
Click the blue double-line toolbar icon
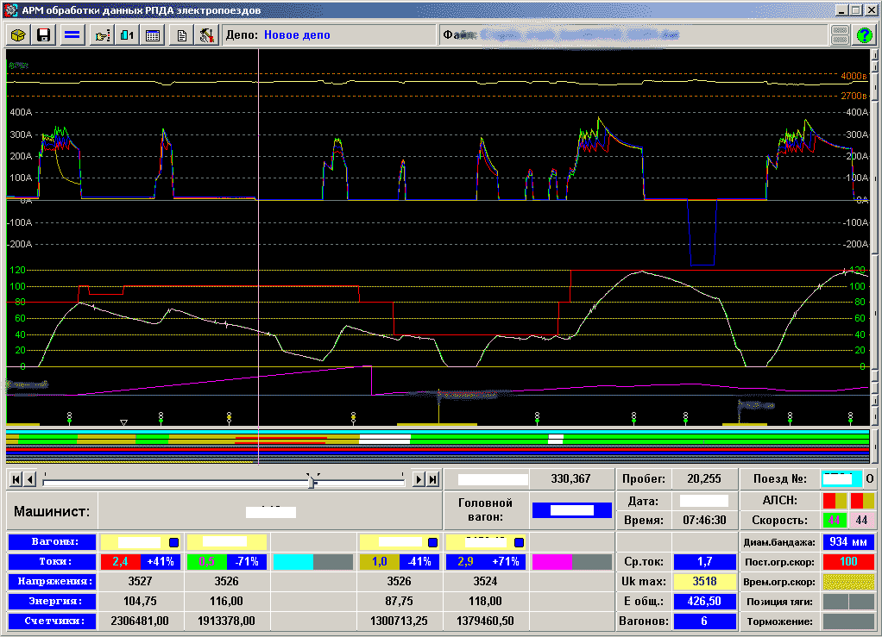click(72, 35)
